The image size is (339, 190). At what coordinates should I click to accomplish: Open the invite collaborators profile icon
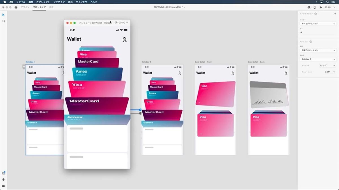pos(309,7)
